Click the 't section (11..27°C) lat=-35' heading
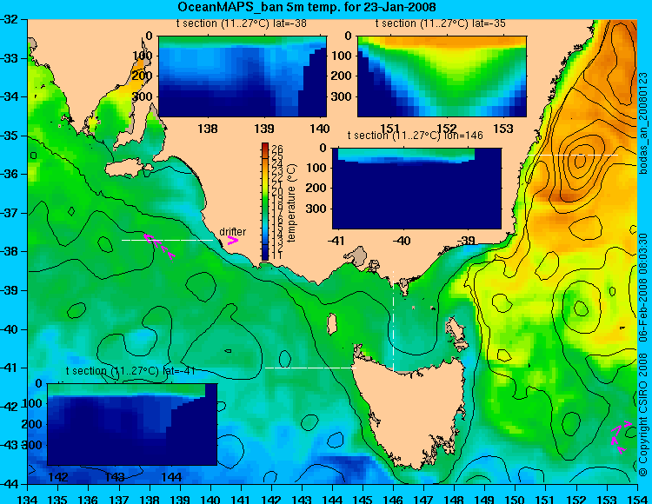The image size is (652, 504). pos(441,23)
